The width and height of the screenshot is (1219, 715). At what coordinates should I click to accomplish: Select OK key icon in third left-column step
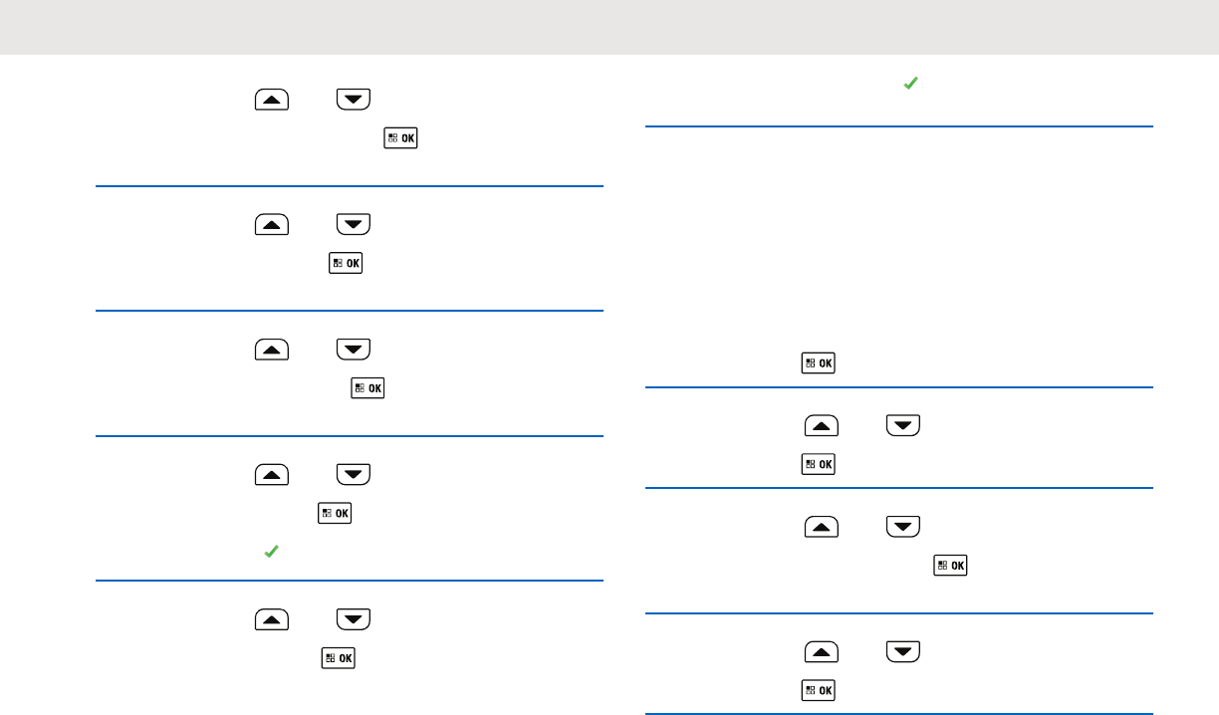coord(367,387)
